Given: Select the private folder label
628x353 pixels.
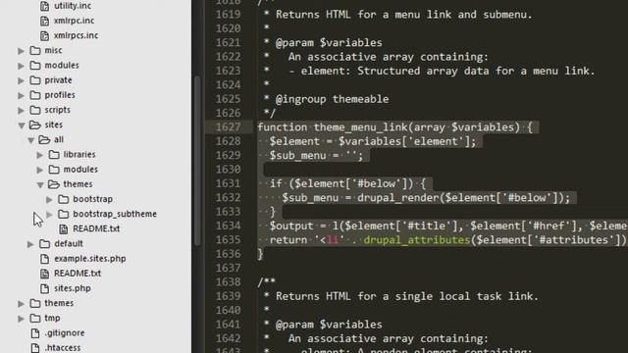Looking at the screenshot, I should (58, 80).
